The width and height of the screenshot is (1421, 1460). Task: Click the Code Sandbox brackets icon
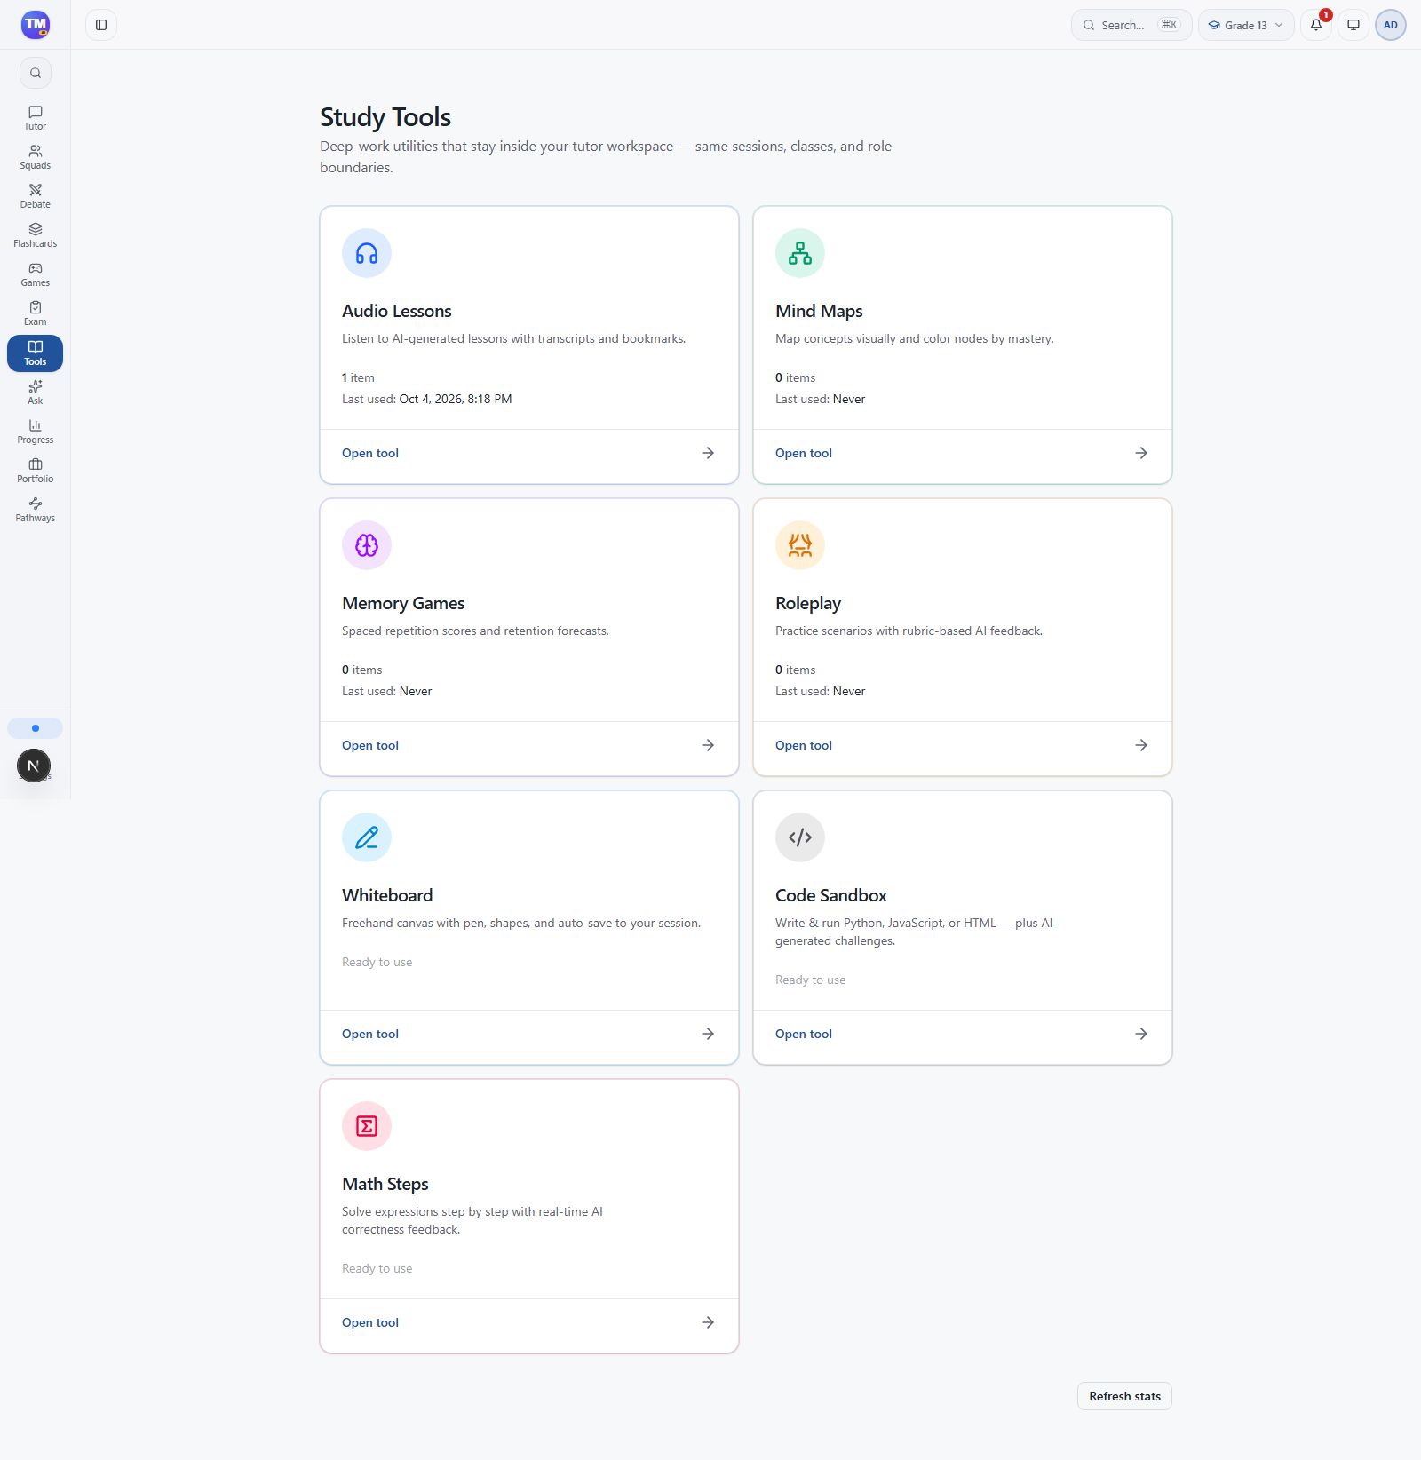800,837
